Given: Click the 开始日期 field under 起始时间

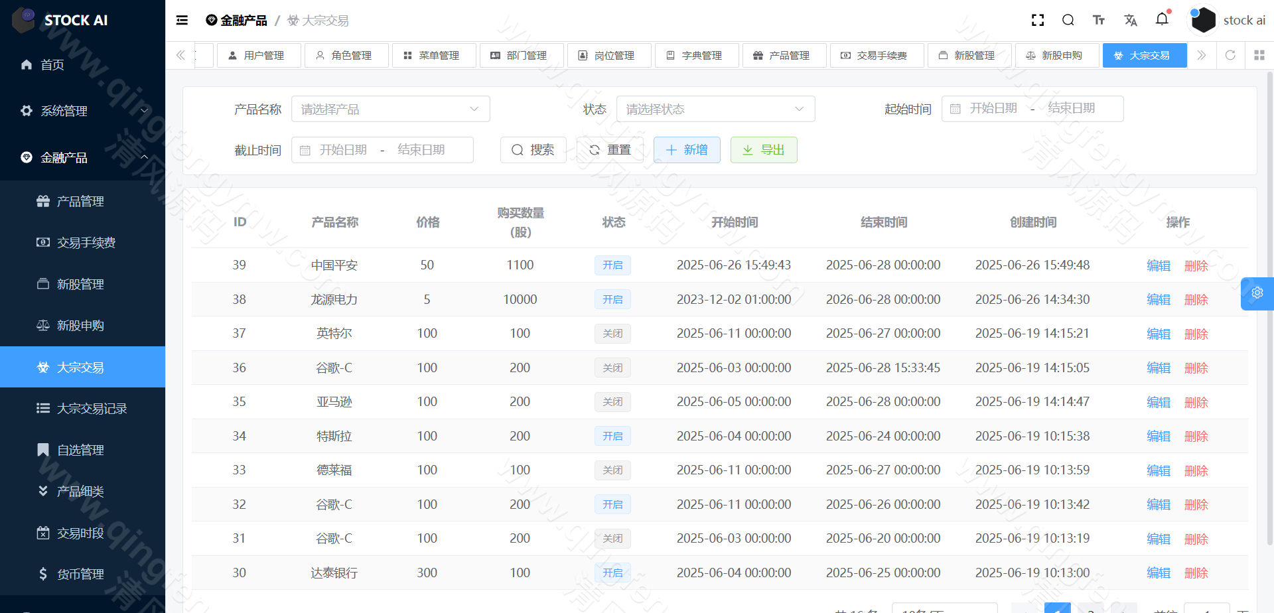Looking at the screenshot, I should (993, 109).
